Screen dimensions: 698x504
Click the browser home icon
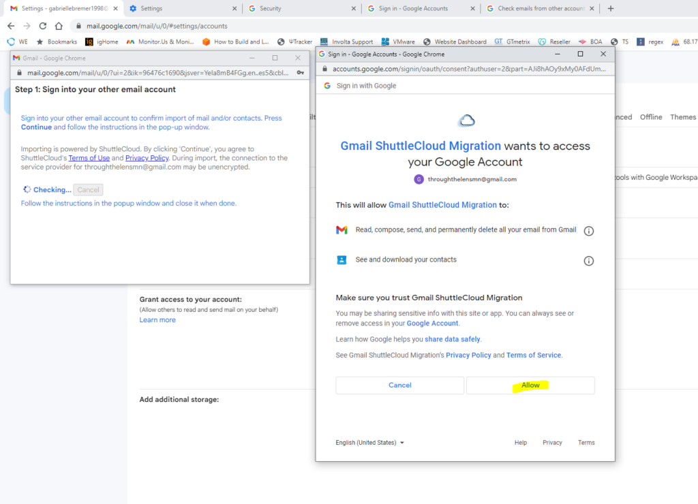tap(59, 26)
